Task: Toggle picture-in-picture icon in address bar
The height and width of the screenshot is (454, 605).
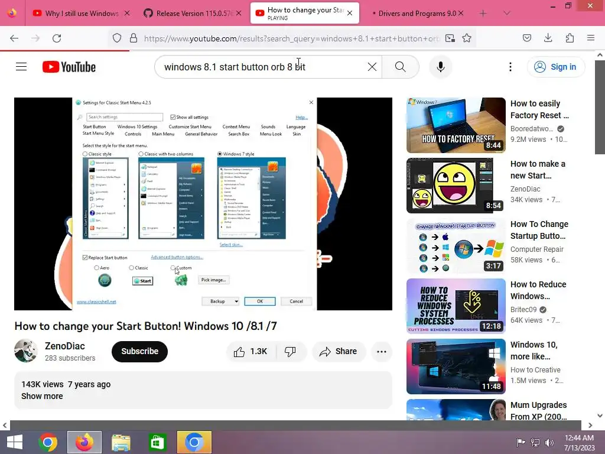Action: click(450, 38)
